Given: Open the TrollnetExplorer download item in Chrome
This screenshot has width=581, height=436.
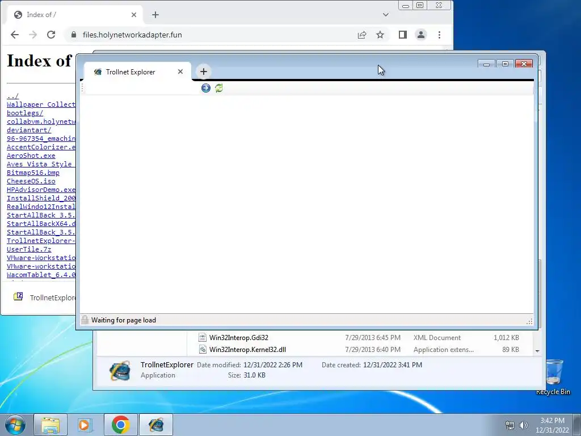Looking at the screenshot, I should (44, 297).
